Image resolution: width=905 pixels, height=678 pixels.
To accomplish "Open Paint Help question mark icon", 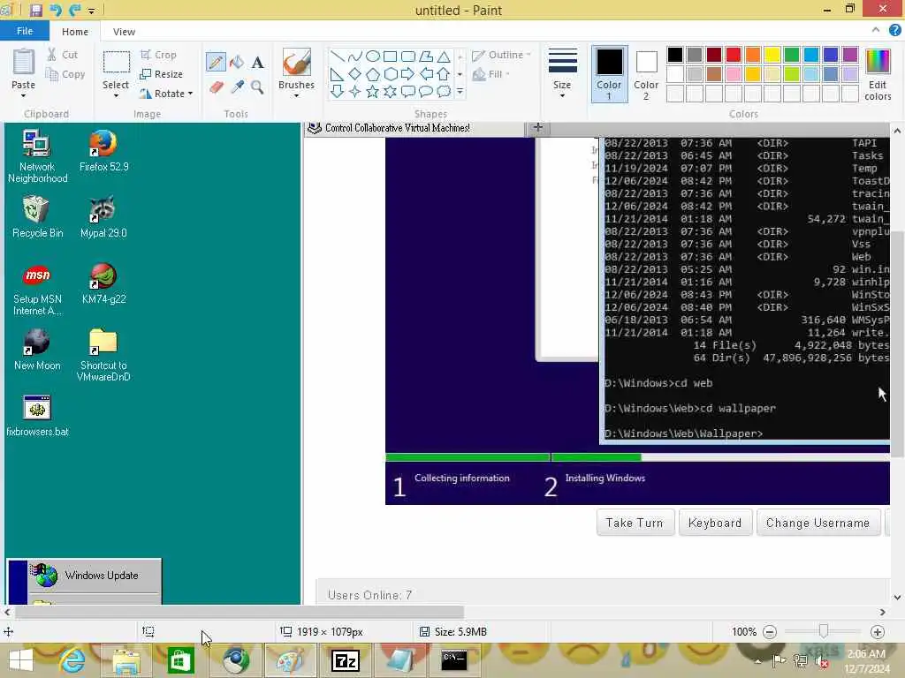I will 895,31.
